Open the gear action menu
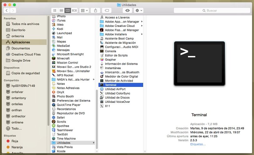Screen dimensions: 254x155 [139, 11]
